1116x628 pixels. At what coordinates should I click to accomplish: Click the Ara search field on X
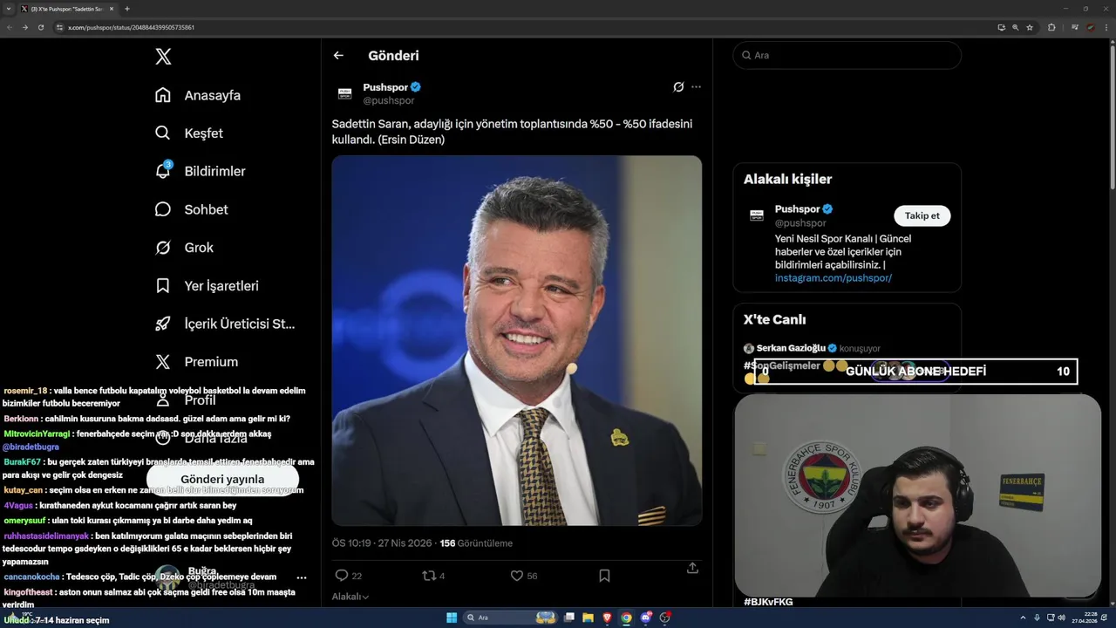click(847, 55)
